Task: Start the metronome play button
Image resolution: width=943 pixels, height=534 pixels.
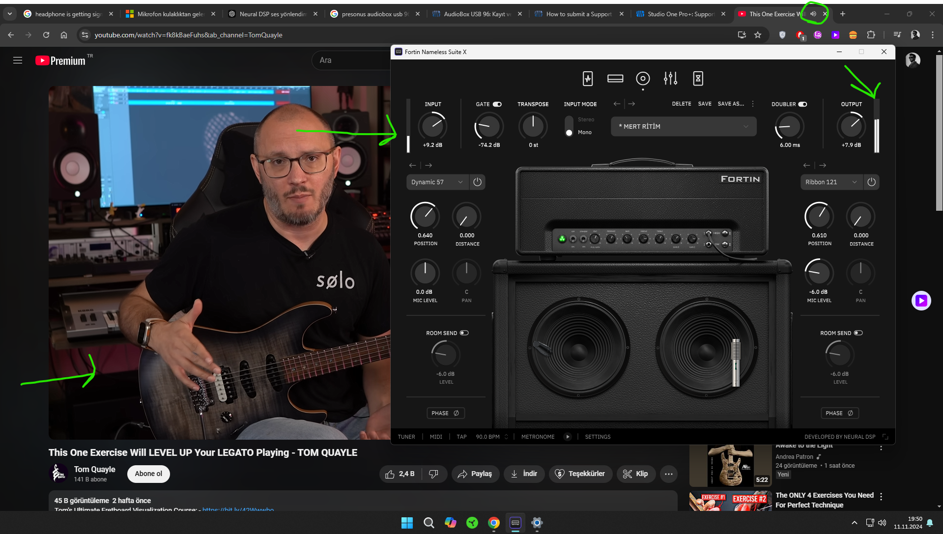Action: 568,437
